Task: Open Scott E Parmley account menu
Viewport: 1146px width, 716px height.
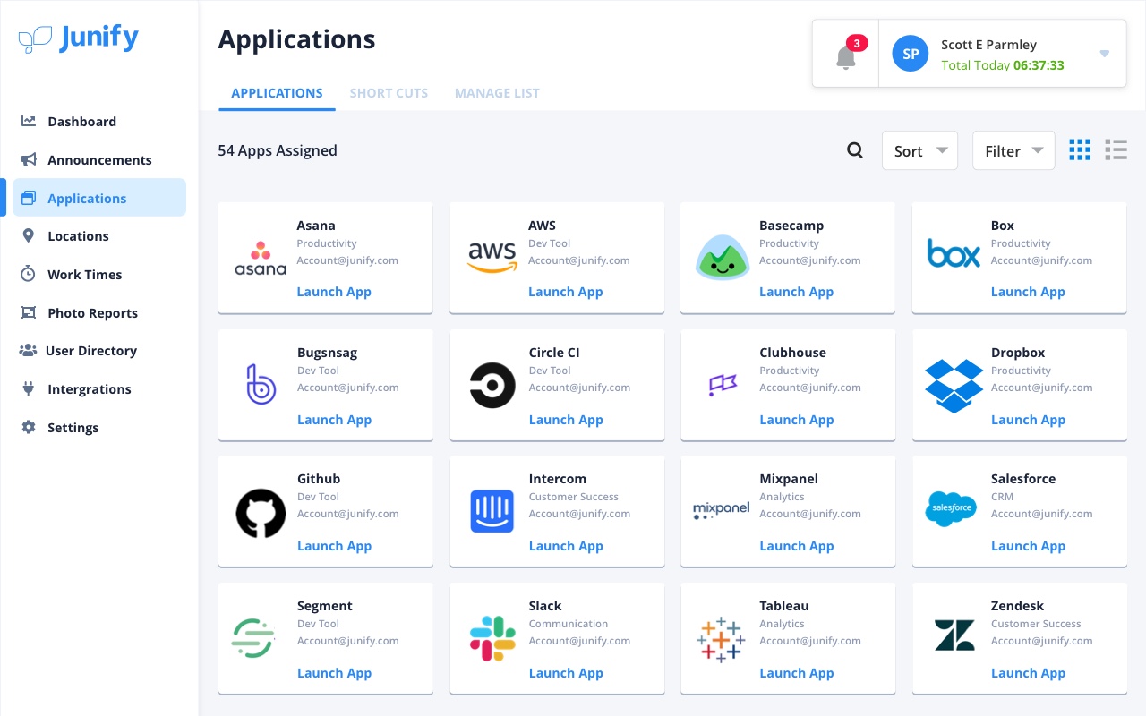Action: tap(988, 54)
